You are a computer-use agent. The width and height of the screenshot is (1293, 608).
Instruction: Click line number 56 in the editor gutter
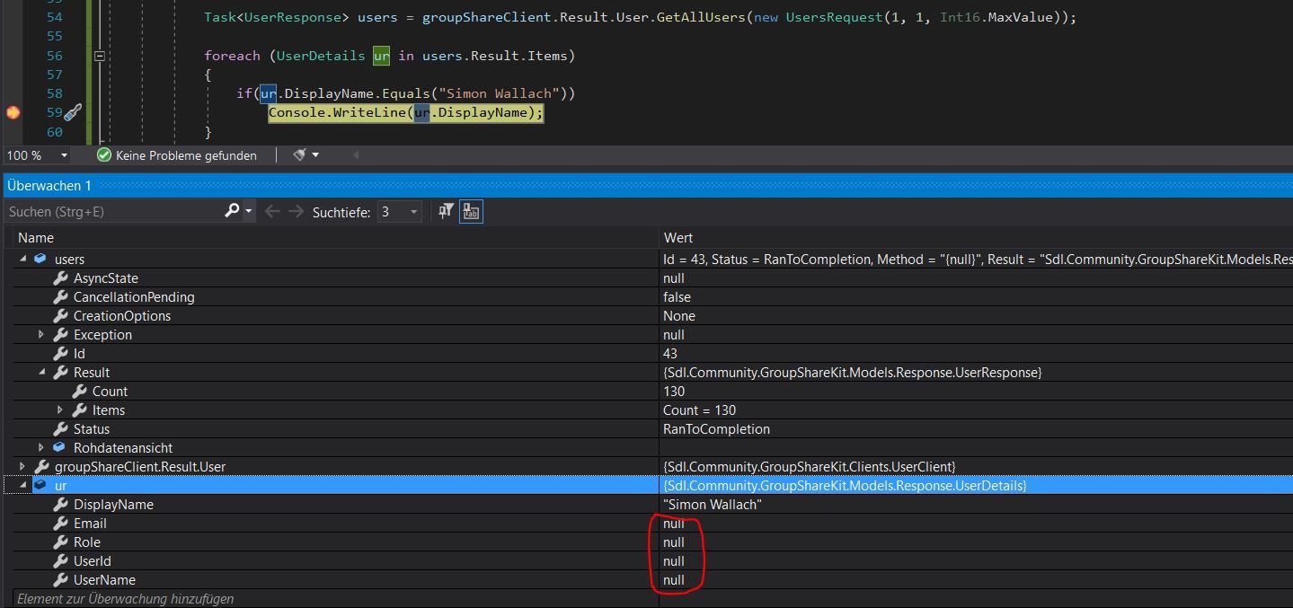click(x=54, y=56)
